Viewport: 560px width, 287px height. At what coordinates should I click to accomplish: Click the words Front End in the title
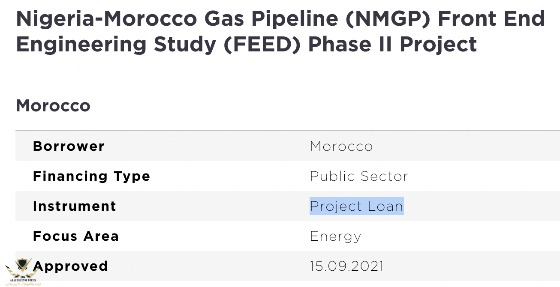tap(491, 19)
